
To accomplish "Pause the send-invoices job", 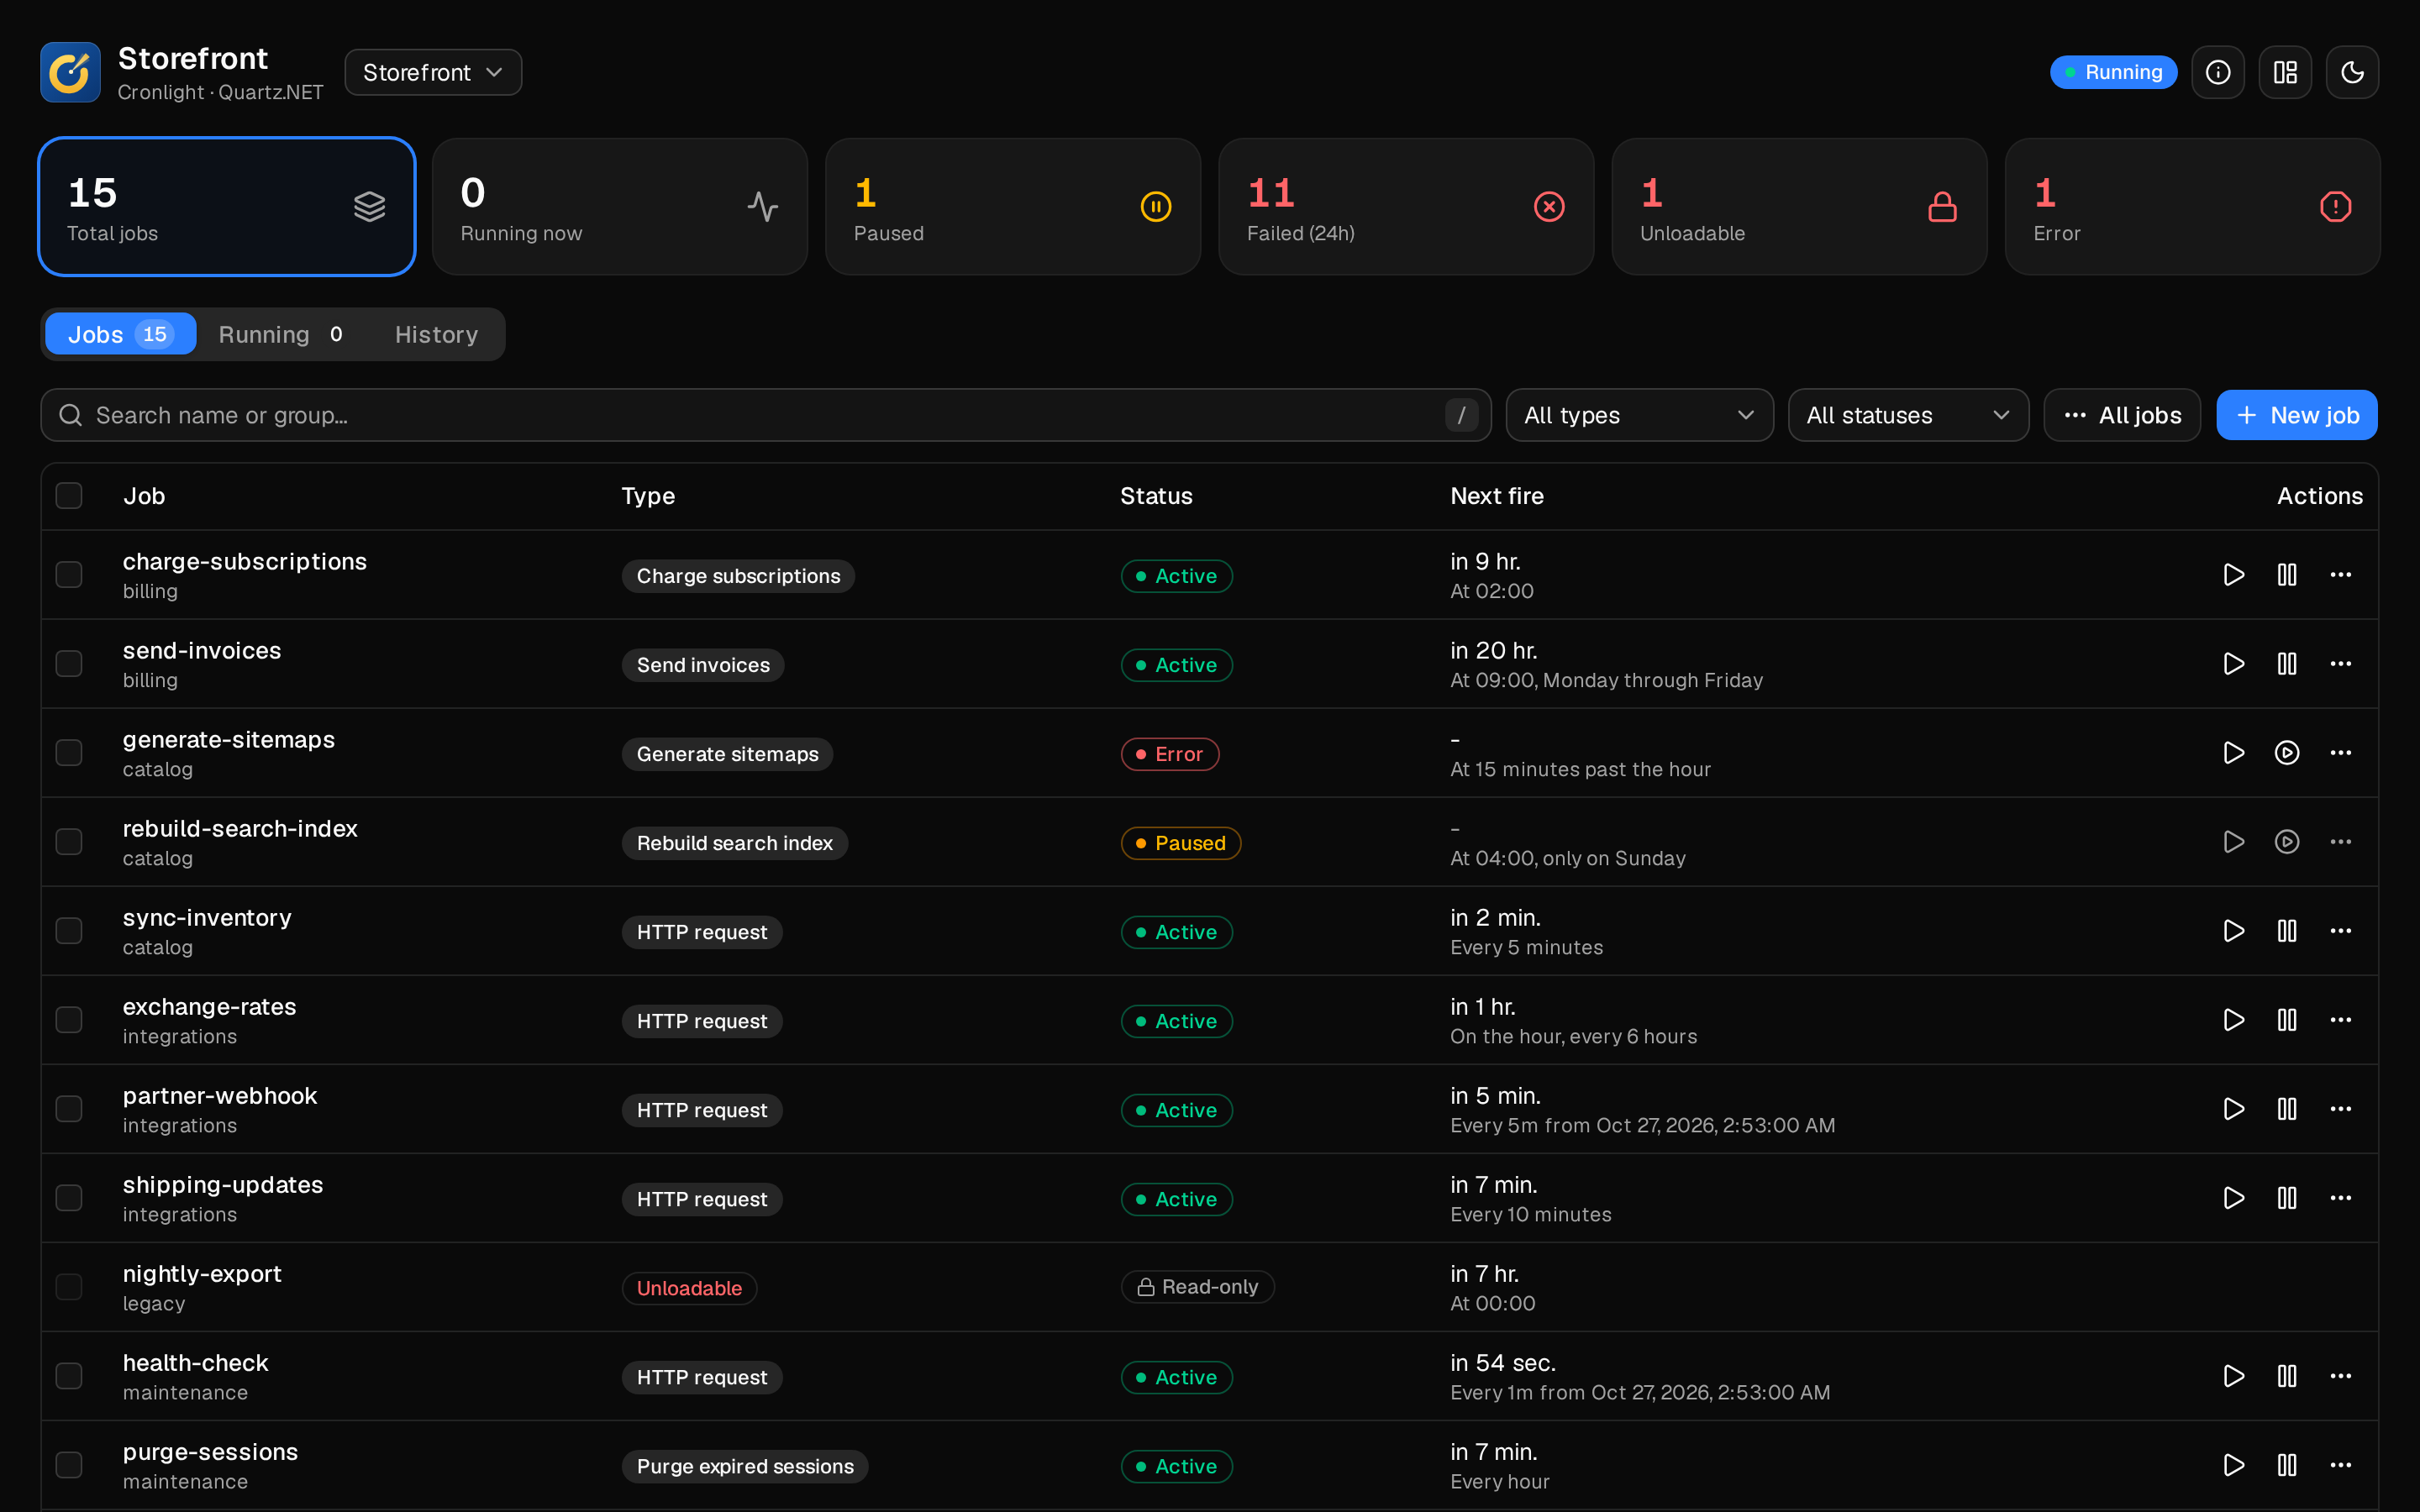I will 2286,664.
